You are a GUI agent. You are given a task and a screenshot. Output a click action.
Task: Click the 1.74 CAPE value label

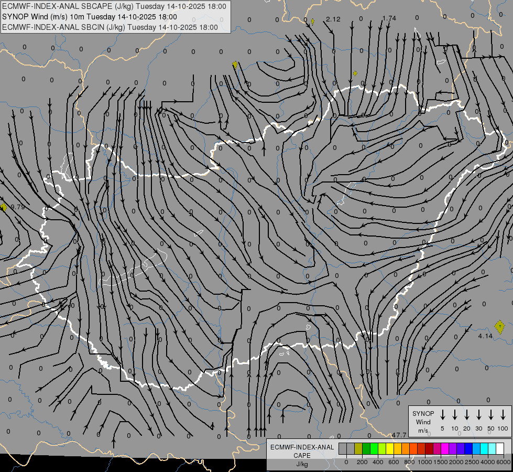(389, 18)
